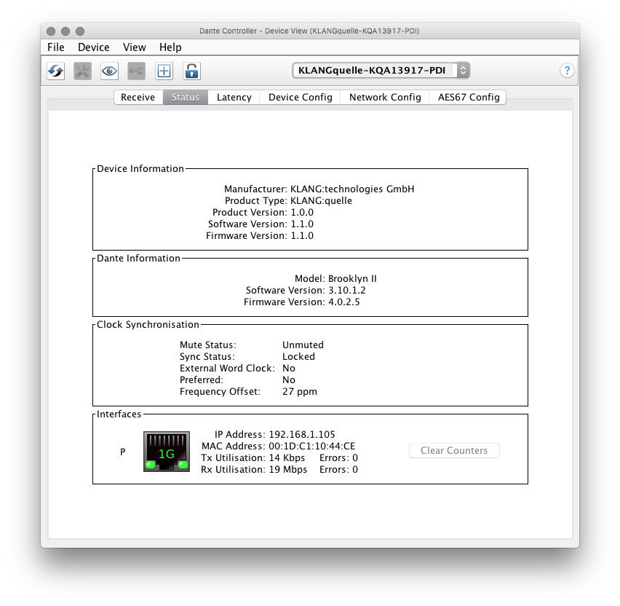The height and width of the screenshot is (606, 620).
Task: Open the Device Config tab
Action: coord(300,98)
